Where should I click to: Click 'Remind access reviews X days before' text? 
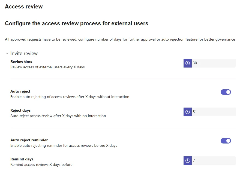41,164
